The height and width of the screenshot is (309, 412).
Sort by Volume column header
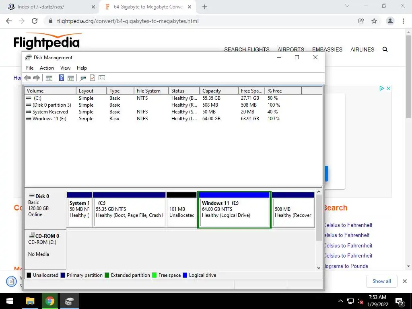[x=50, y=91]
